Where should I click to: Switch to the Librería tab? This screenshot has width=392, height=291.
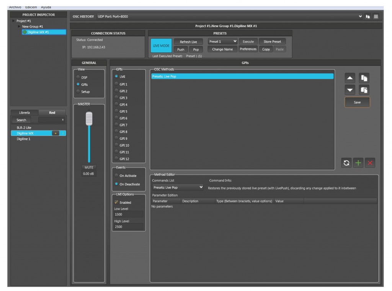(24, 113)
